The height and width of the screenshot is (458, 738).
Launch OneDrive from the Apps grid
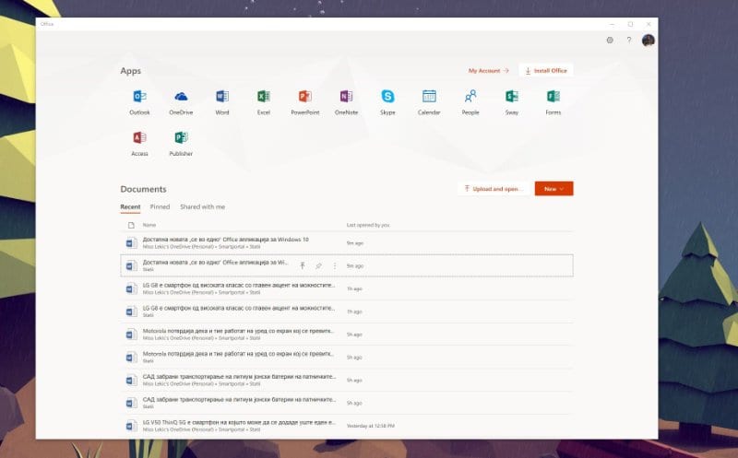pyautogui.click(x=181, y=102)
